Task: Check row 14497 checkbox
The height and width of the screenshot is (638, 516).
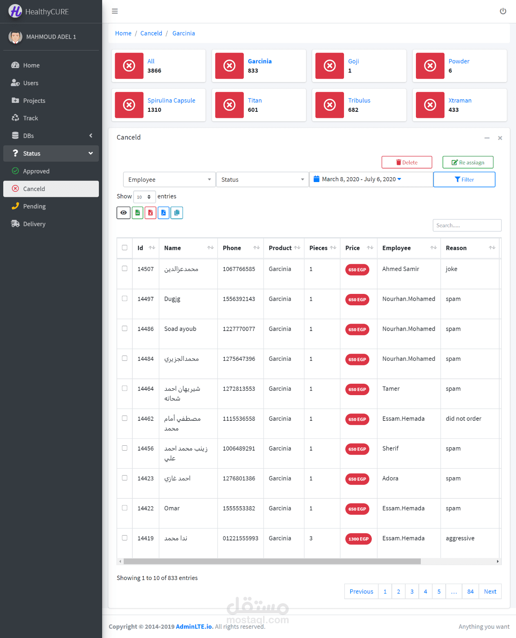Action: point(125,298)
